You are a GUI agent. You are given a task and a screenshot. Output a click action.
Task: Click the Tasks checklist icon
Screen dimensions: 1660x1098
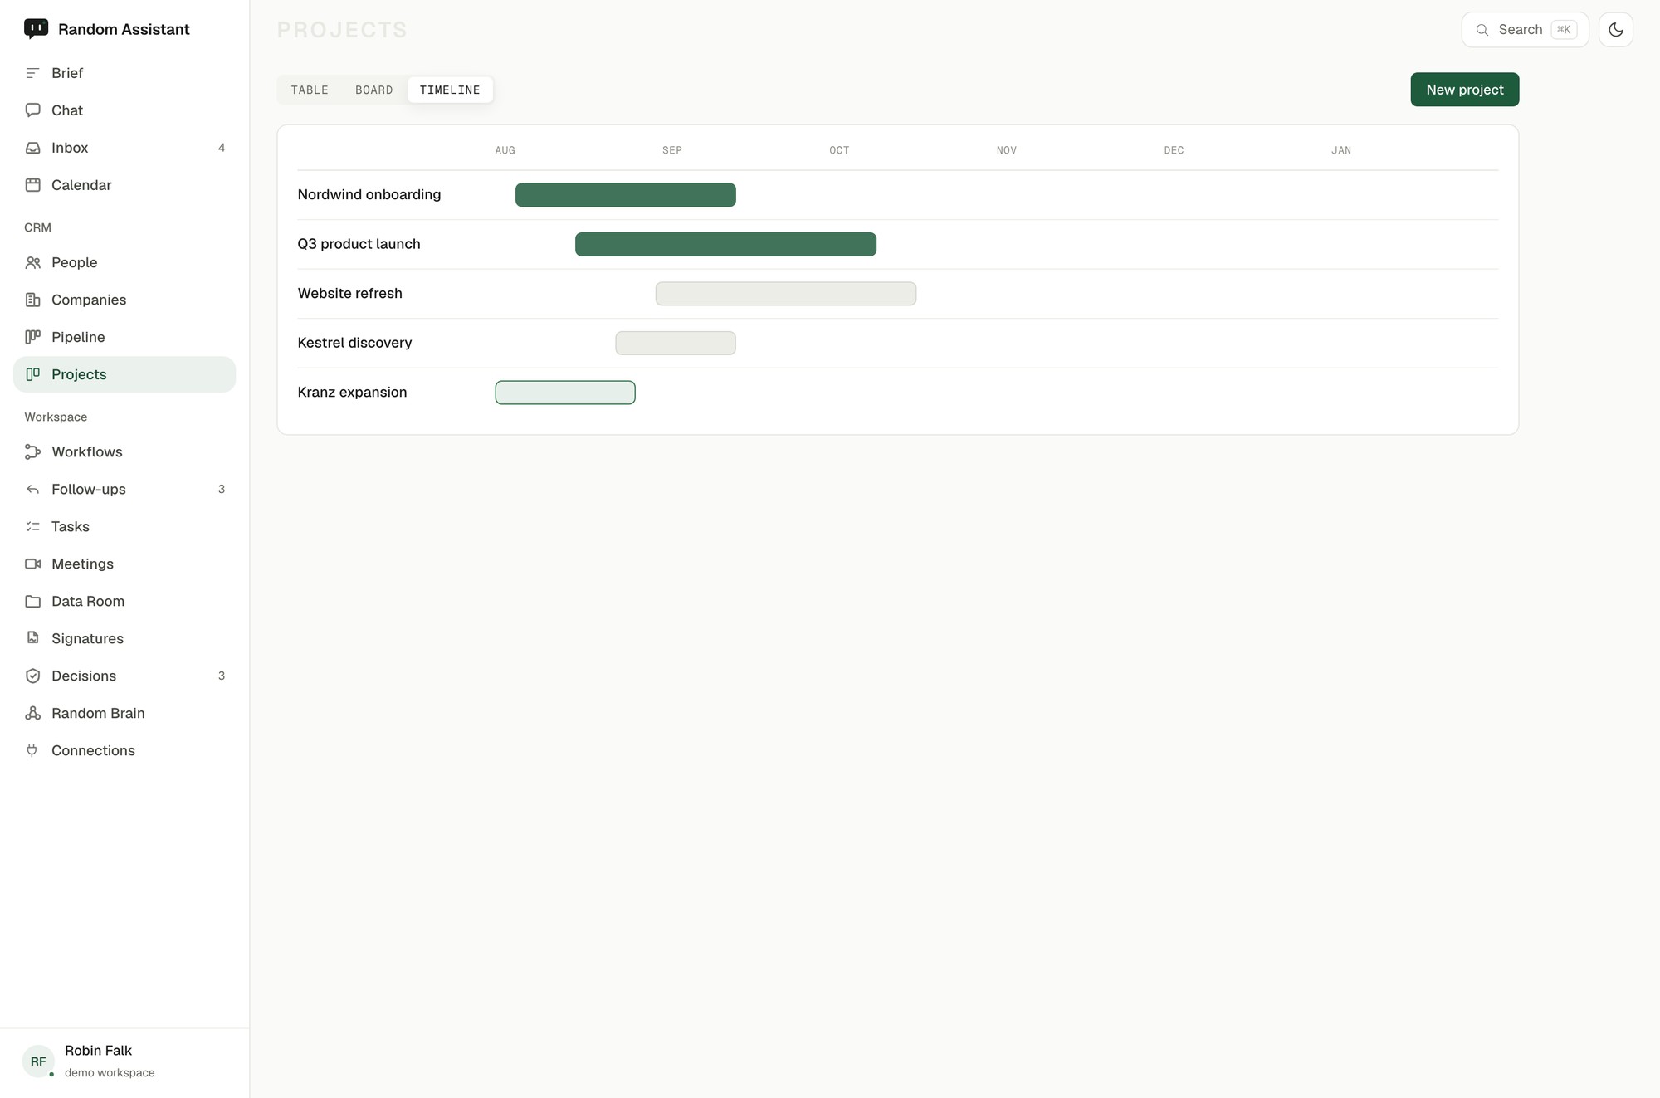pos(32,526)
